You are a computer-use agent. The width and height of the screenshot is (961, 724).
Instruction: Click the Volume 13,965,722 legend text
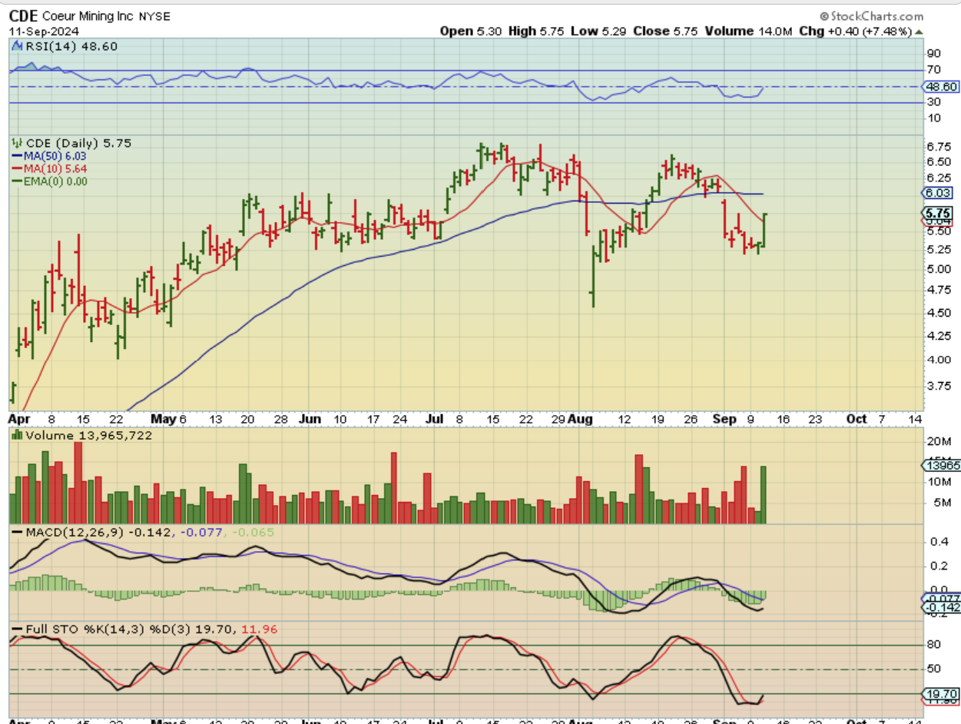[88, 436]
